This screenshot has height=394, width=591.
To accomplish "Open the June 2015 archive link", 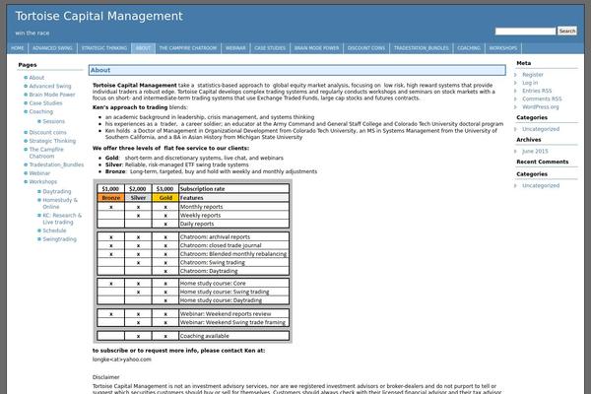I will click(535, 151).
